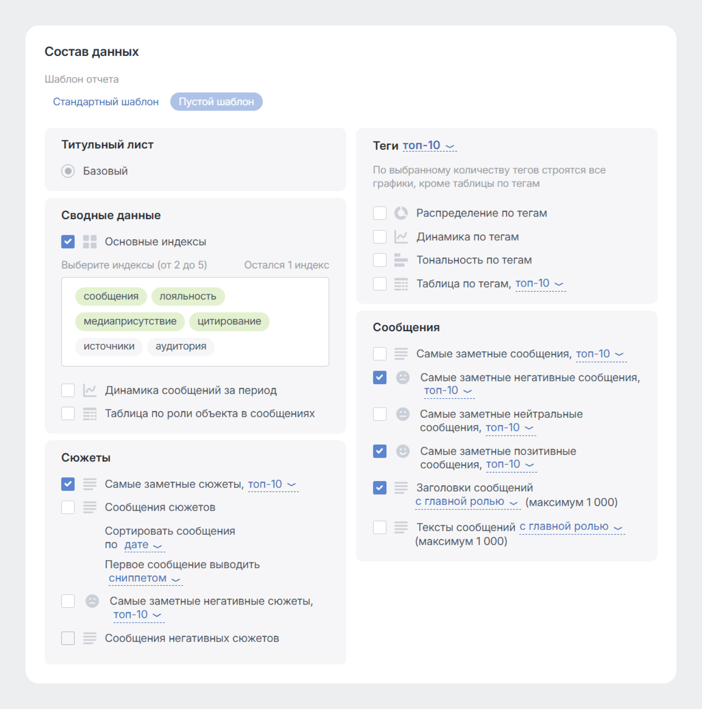Click the sad face icon for негативные сообщения
This screenshot has height=709, width=702.
tap(403, 377)
